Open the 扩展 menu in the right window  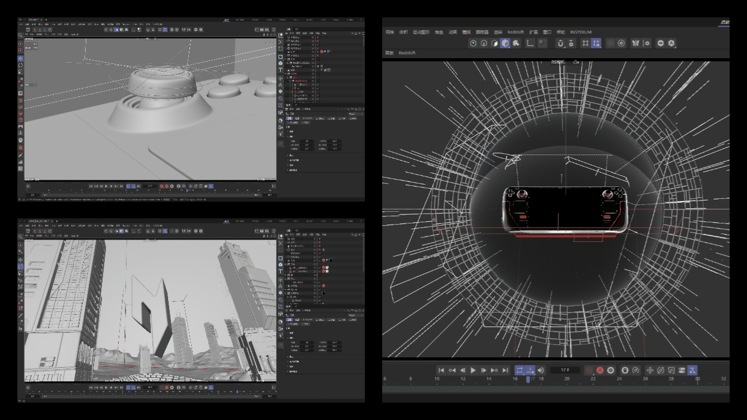[x=533, y=32]
